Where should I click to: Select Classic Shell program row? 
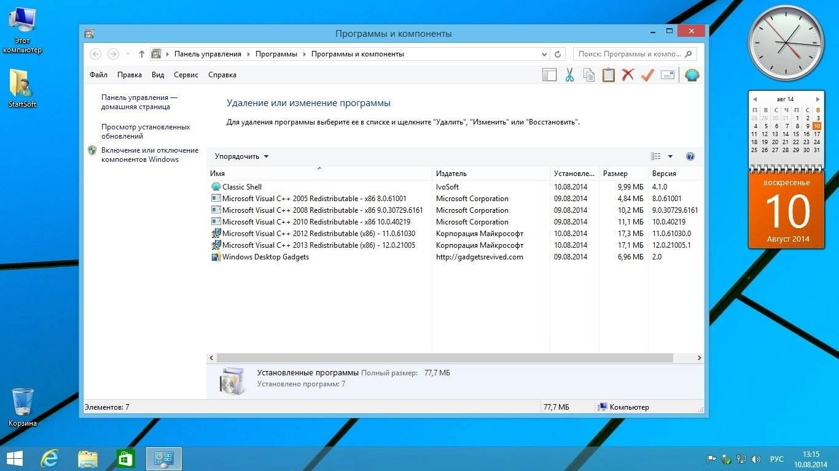click(455, 187)
